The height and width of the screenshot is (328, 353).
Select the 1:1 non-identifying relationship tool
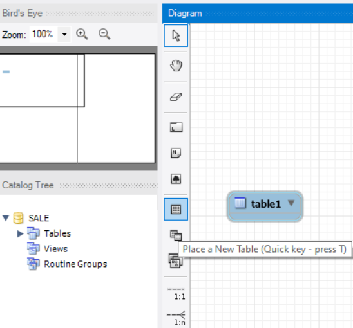(176, 294)
